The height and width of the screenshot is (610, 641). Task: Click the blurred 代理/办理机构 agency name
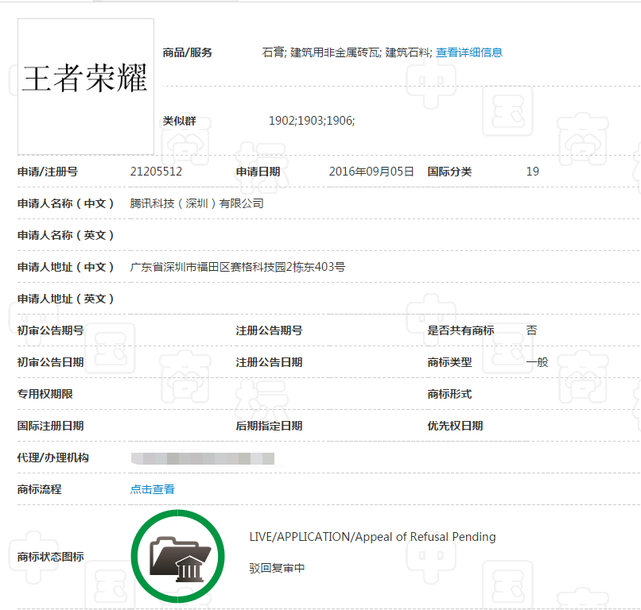[201, 457]
